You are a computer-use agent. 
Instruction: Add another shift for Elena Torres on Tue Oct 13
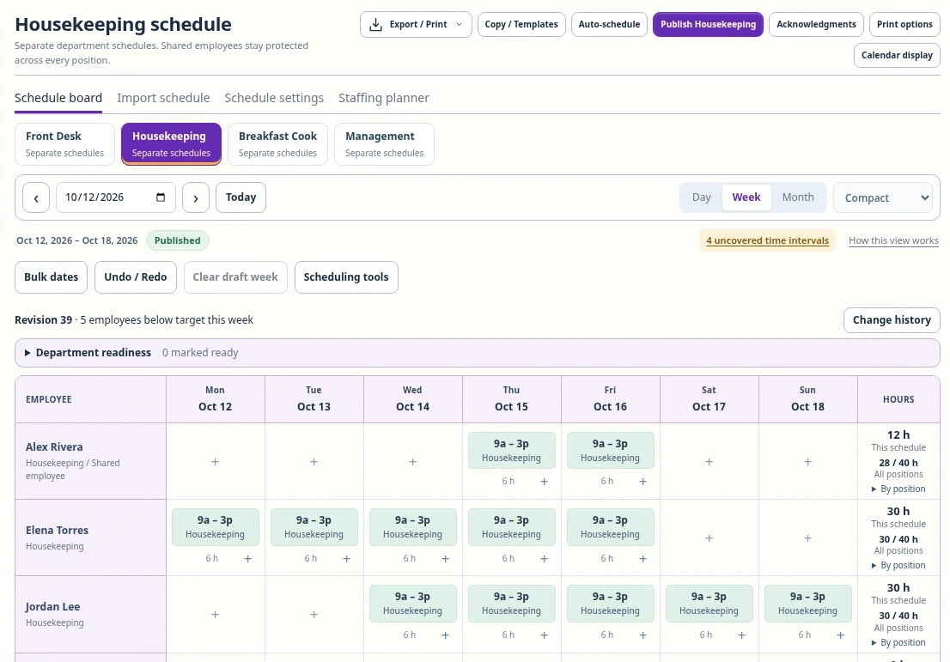(346, 558)
